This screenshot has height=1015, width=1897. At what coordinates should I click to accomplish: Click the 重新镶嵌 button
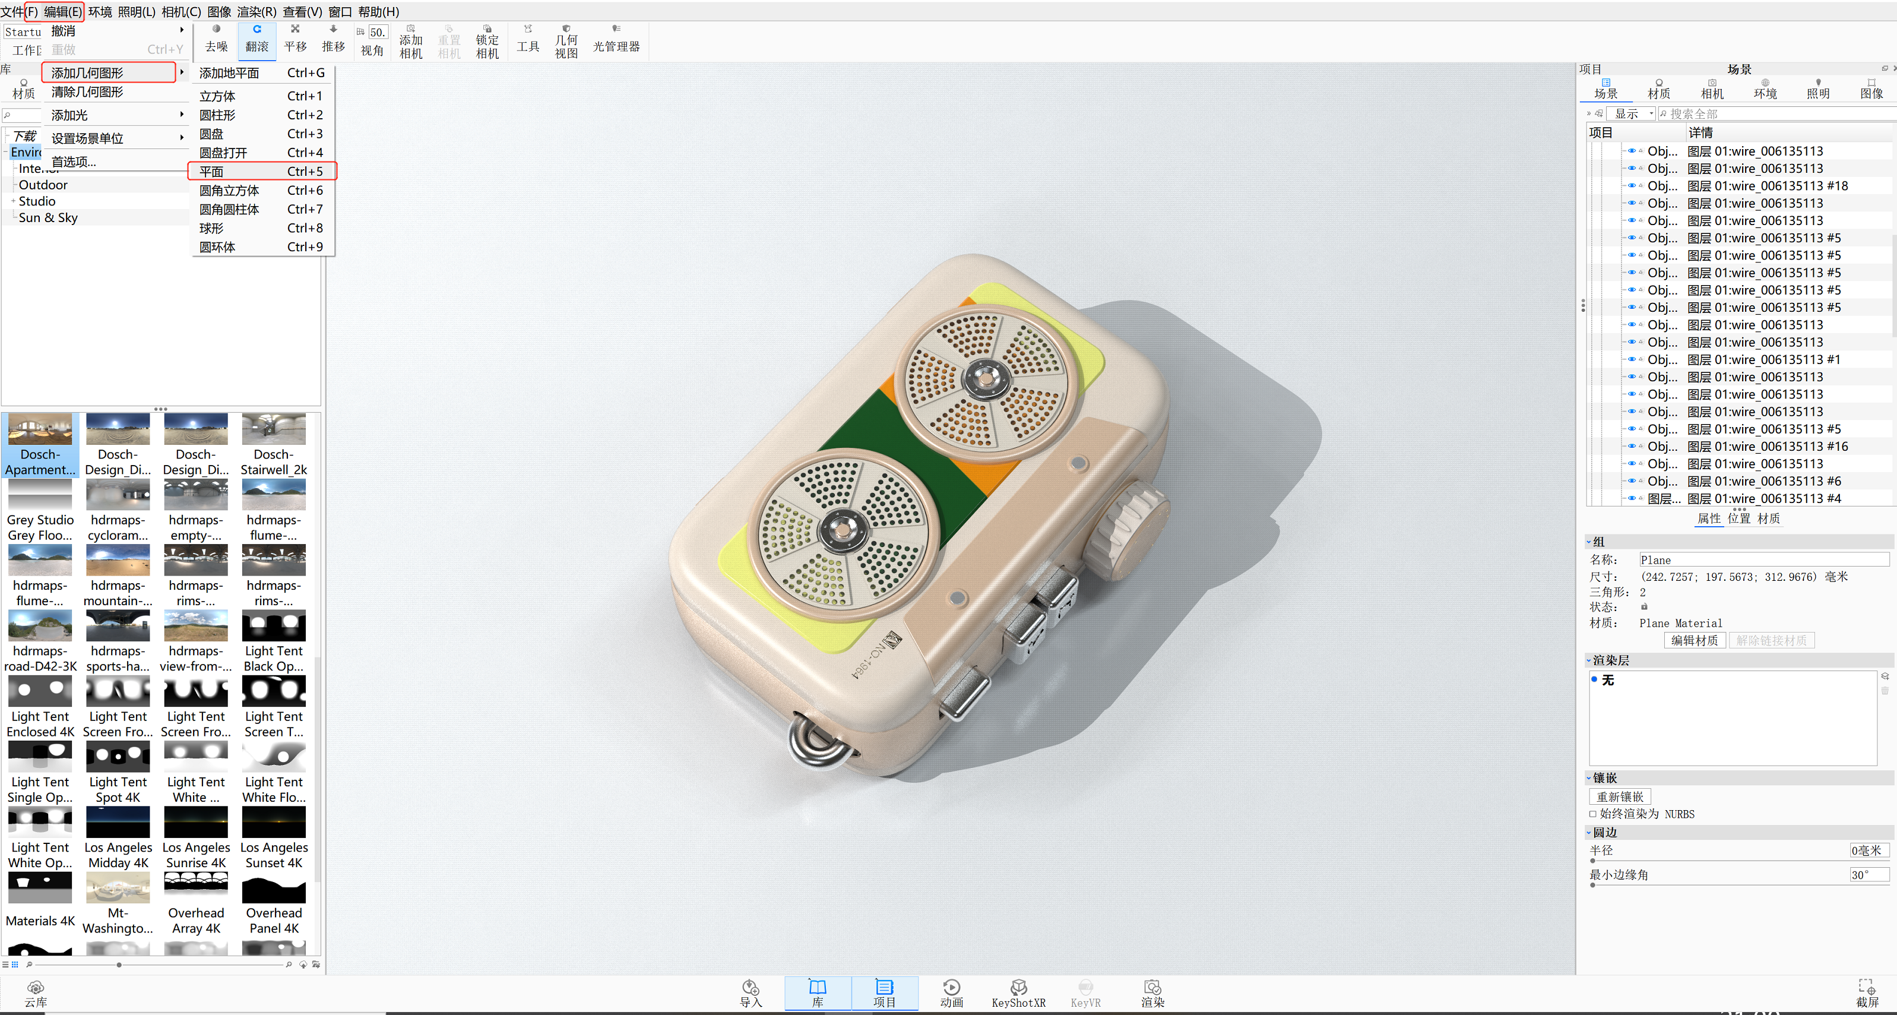1619,796
